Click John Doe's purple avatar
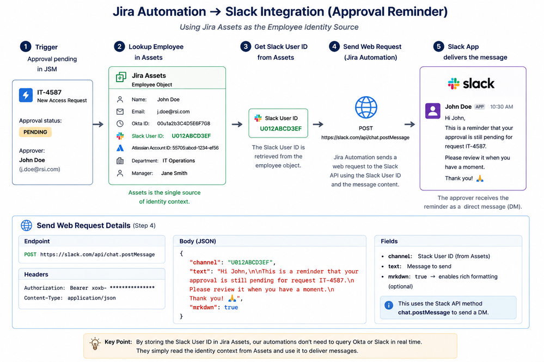Image resolution: width=544 pixels, height=362 pixels. tap(432, 111)
